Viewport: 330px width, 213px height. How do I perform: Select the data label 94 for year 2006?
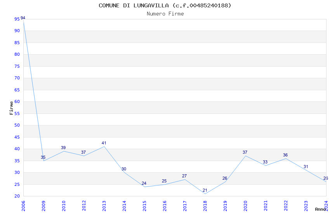pos(23,18)
